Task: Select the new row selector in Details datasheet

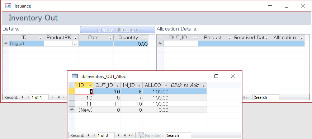Action: coord(6,44)
